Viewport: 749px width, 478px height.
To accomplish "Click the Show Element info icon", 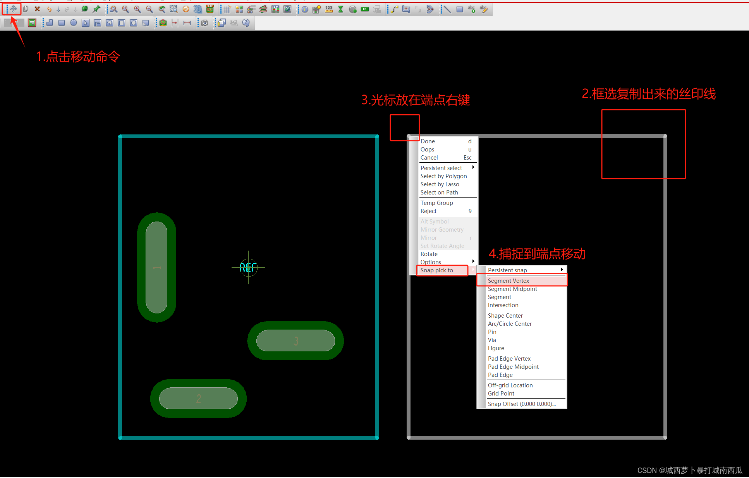I will click(305, 9).
